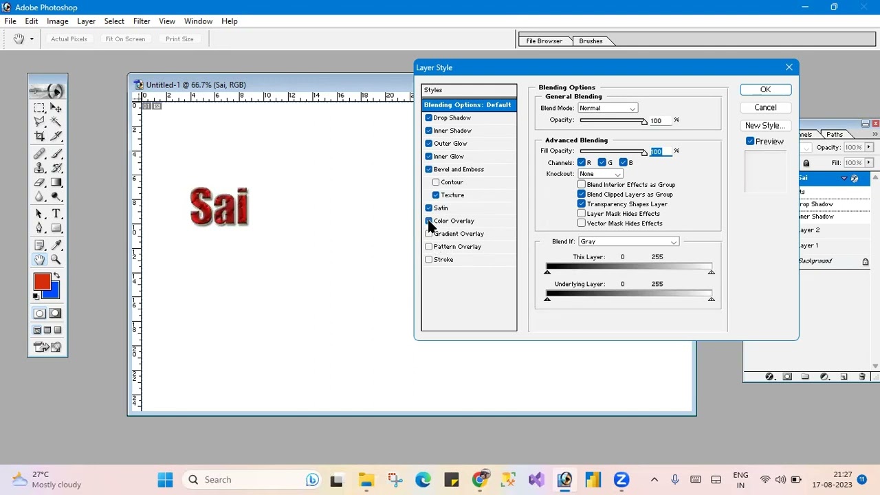Click the New Style button

[x=765, y=126]
